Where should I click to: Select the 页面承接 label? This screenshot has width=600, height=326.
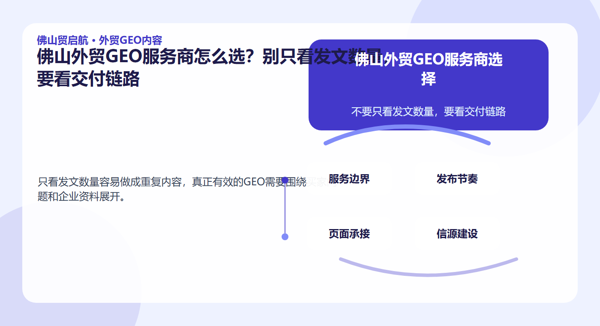(x=349, y=234)
